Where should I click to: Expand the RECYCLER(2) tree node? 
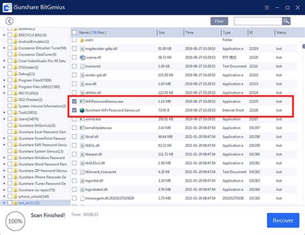[x=4, y=93]
